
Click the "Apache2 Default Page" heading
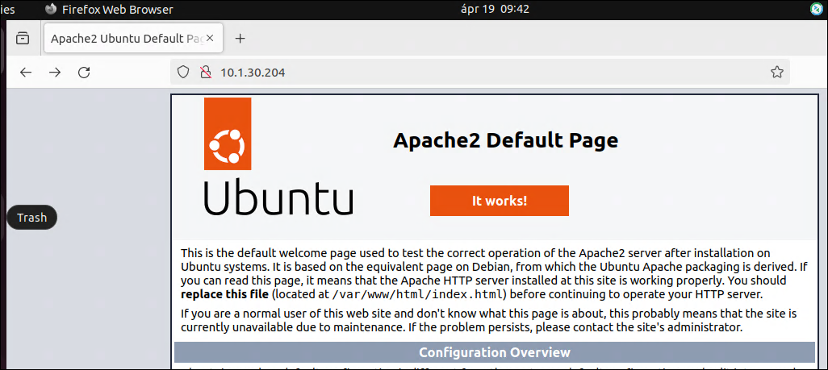(x=505, y=141)
